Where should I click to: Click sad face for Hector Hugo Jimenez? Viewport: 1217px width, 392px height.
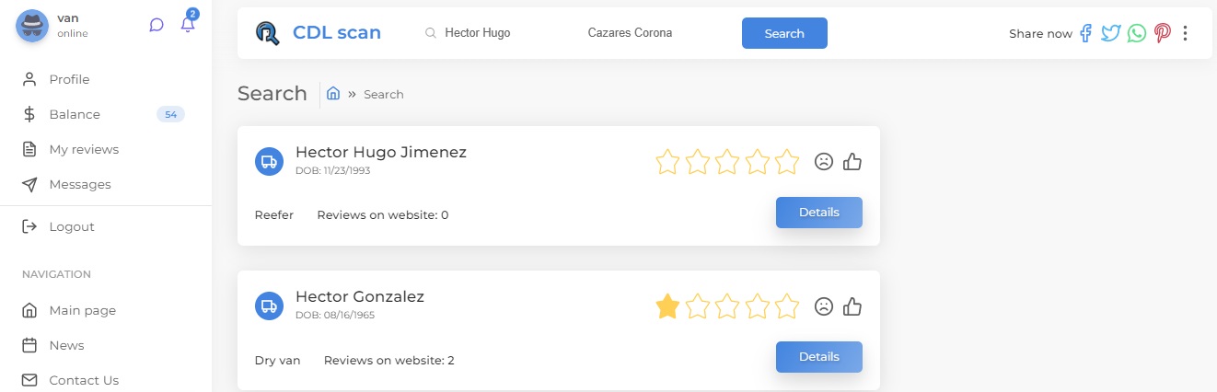(824, 162)
